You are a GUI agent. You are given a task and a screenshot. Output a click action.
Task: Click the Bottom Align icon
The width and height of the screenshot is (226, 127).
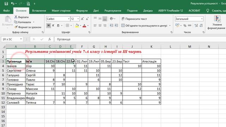coord(105,19)
